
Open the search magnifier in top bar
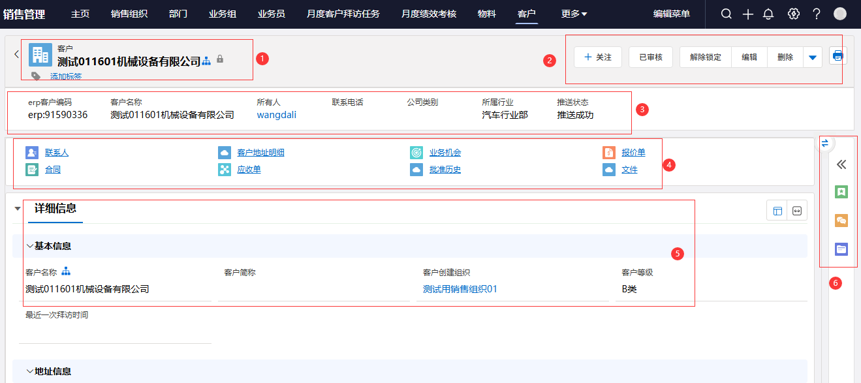[x=726, y=14]
